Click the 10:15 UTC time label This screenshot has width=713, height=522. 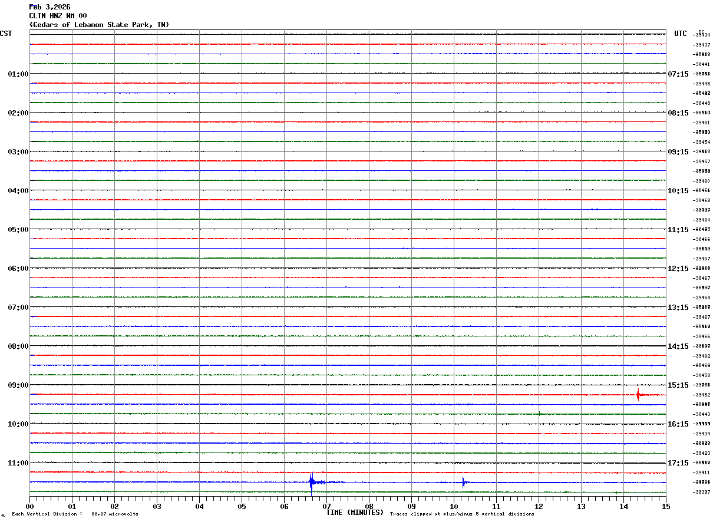678,190
